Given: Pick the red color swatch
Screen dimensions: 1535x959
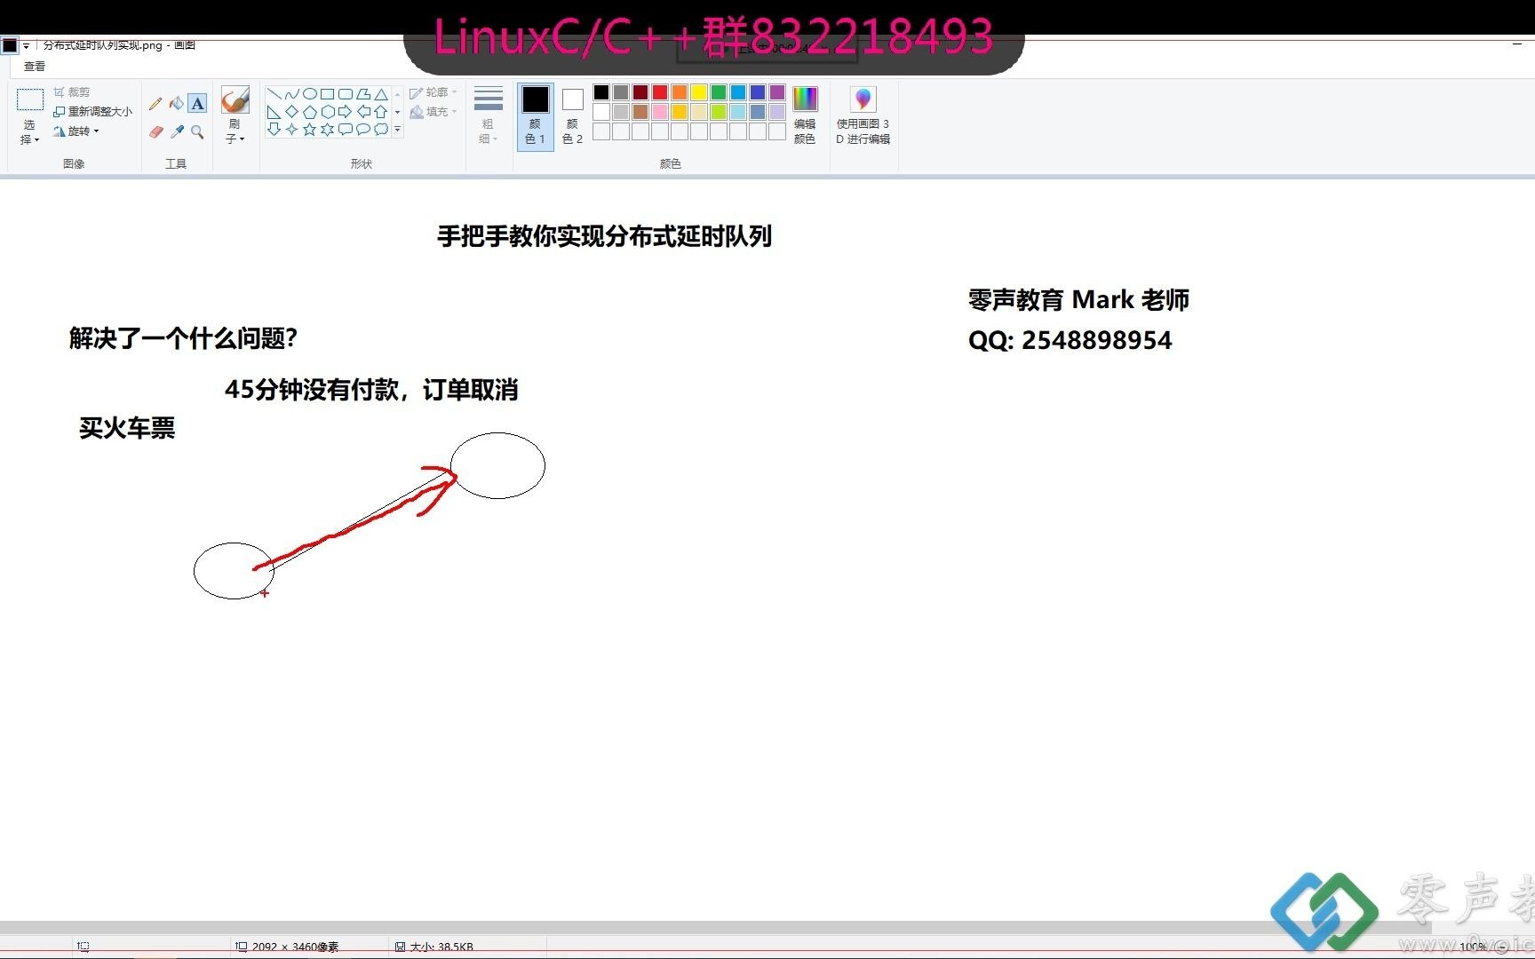Looking at the screenshot, I should click(660, 92).
